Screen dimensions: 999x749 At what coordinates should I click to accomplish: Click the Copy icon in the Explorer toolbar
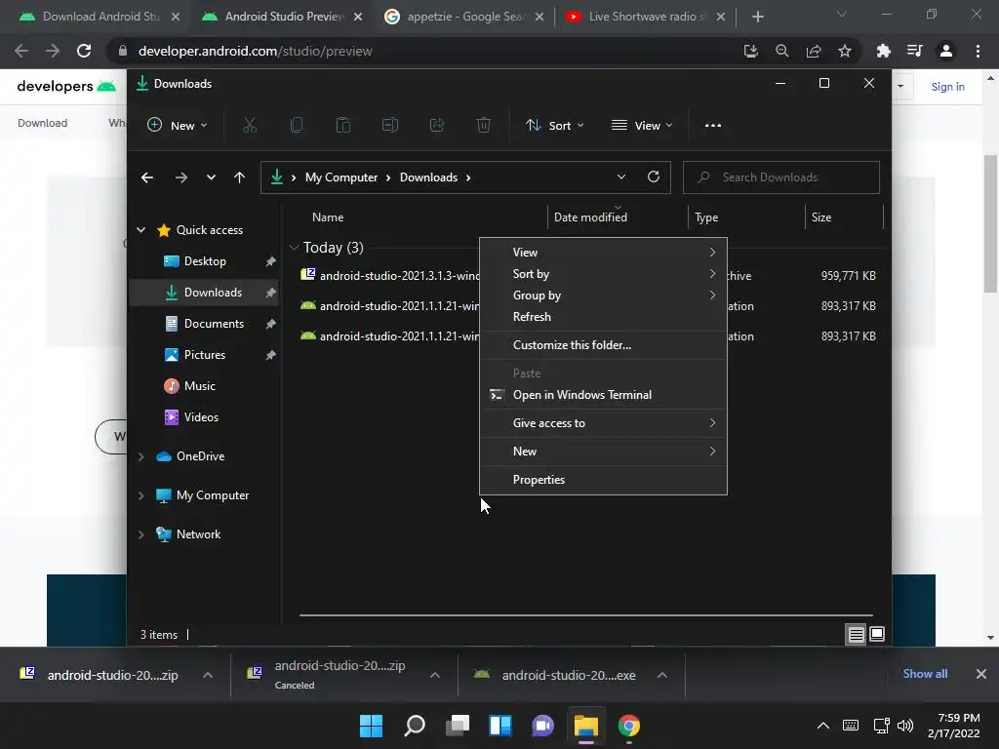coord(297,126)
